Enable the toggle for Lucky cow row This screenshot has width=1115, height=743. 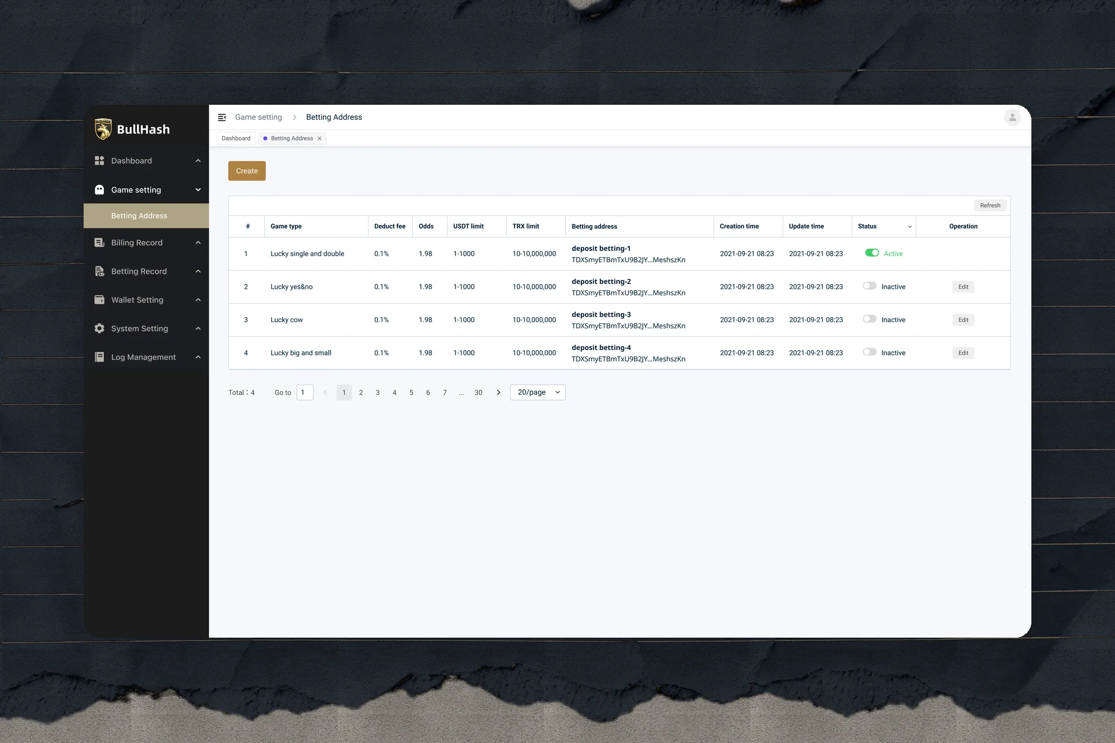(870, 319)
